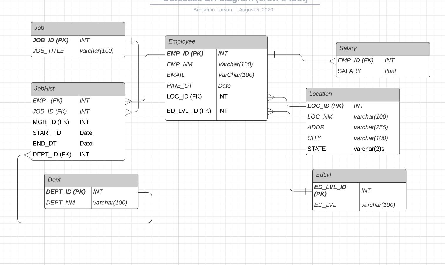The image size is (445, 265).
Task: Select the MGR_ID (FK) row in JobHist
Action: tap(54, 122)
